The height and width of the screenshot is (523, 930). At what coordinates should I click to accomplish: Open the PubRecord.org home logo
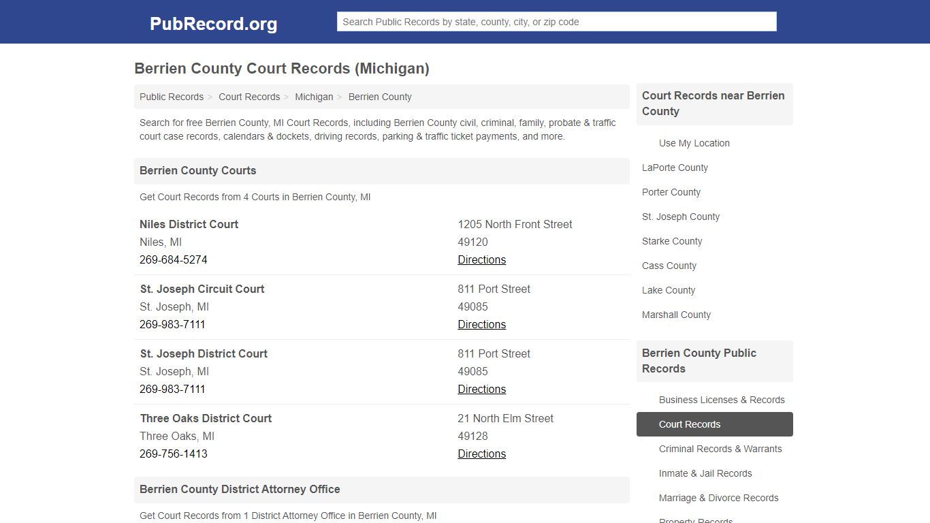(213, 24)
